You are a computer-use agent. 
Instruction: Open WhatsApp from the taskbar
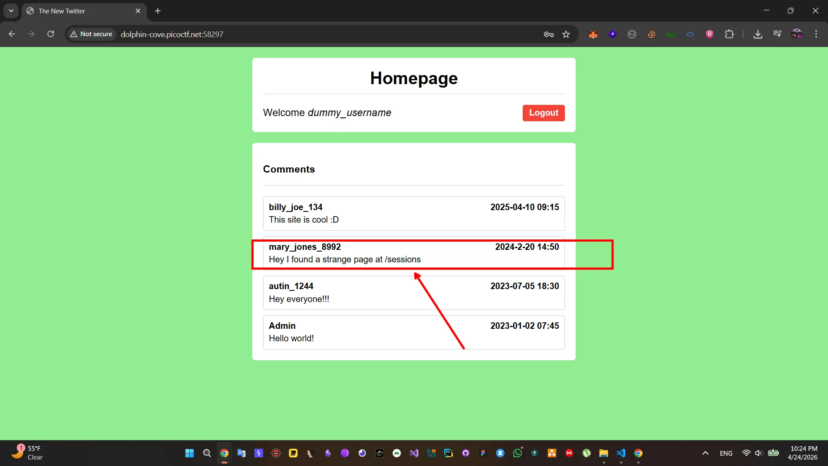tap(517, 453)
